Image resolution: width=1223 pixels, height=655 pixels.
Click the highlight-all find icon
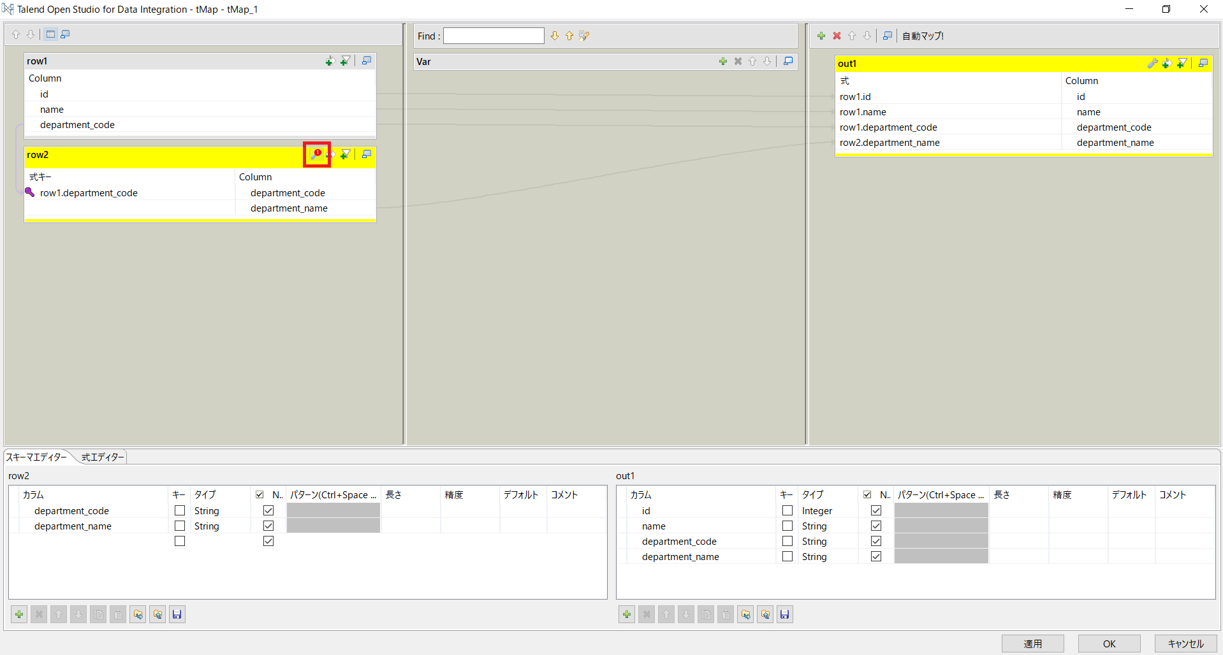[x=584, y=36]
